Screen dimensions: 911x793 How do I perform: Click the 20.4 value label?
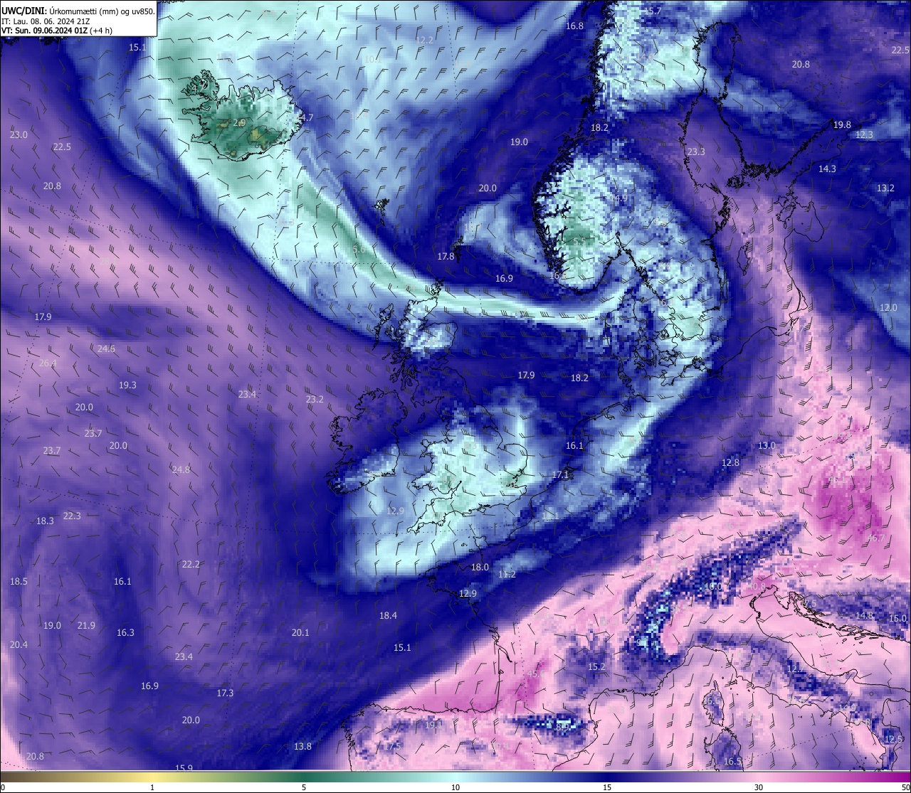pyautogui.click(x=19, y=644)
